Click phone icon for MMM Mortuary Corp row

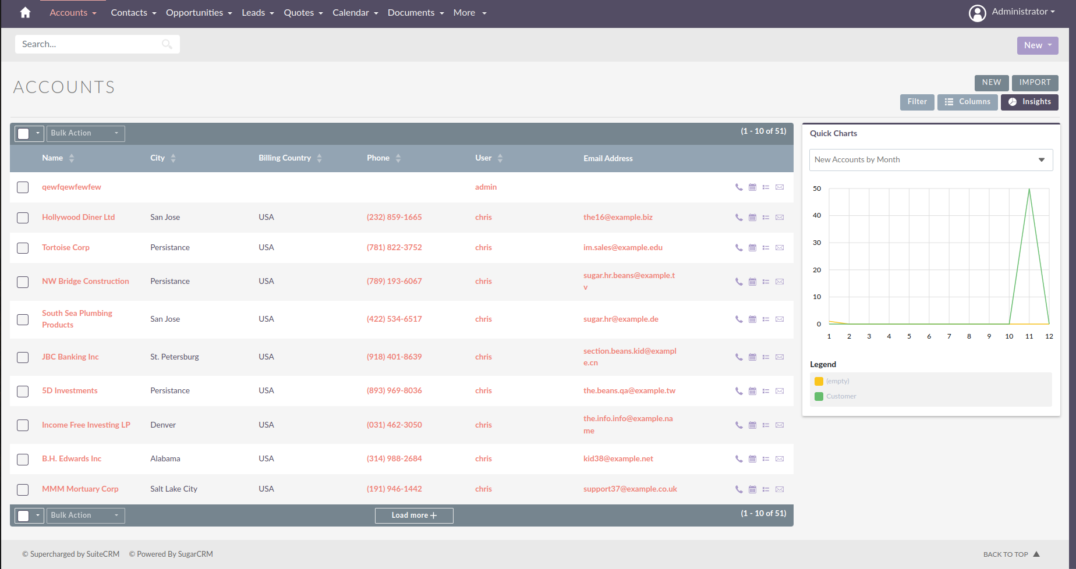739,489
